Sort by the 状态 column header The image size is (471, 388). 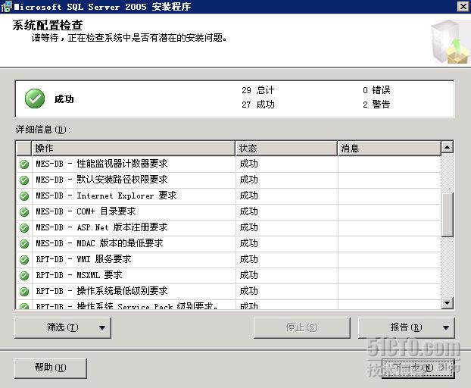tap(286, 149)
